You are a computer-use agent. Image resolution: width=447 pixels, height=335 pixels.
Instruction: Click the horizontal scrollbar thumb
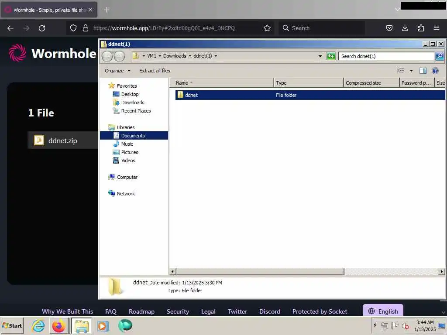coord(260,271)
